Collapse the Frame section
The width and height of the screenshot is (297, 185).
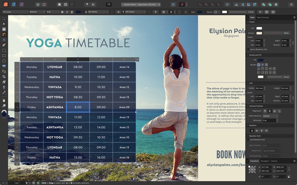point(248,22)
